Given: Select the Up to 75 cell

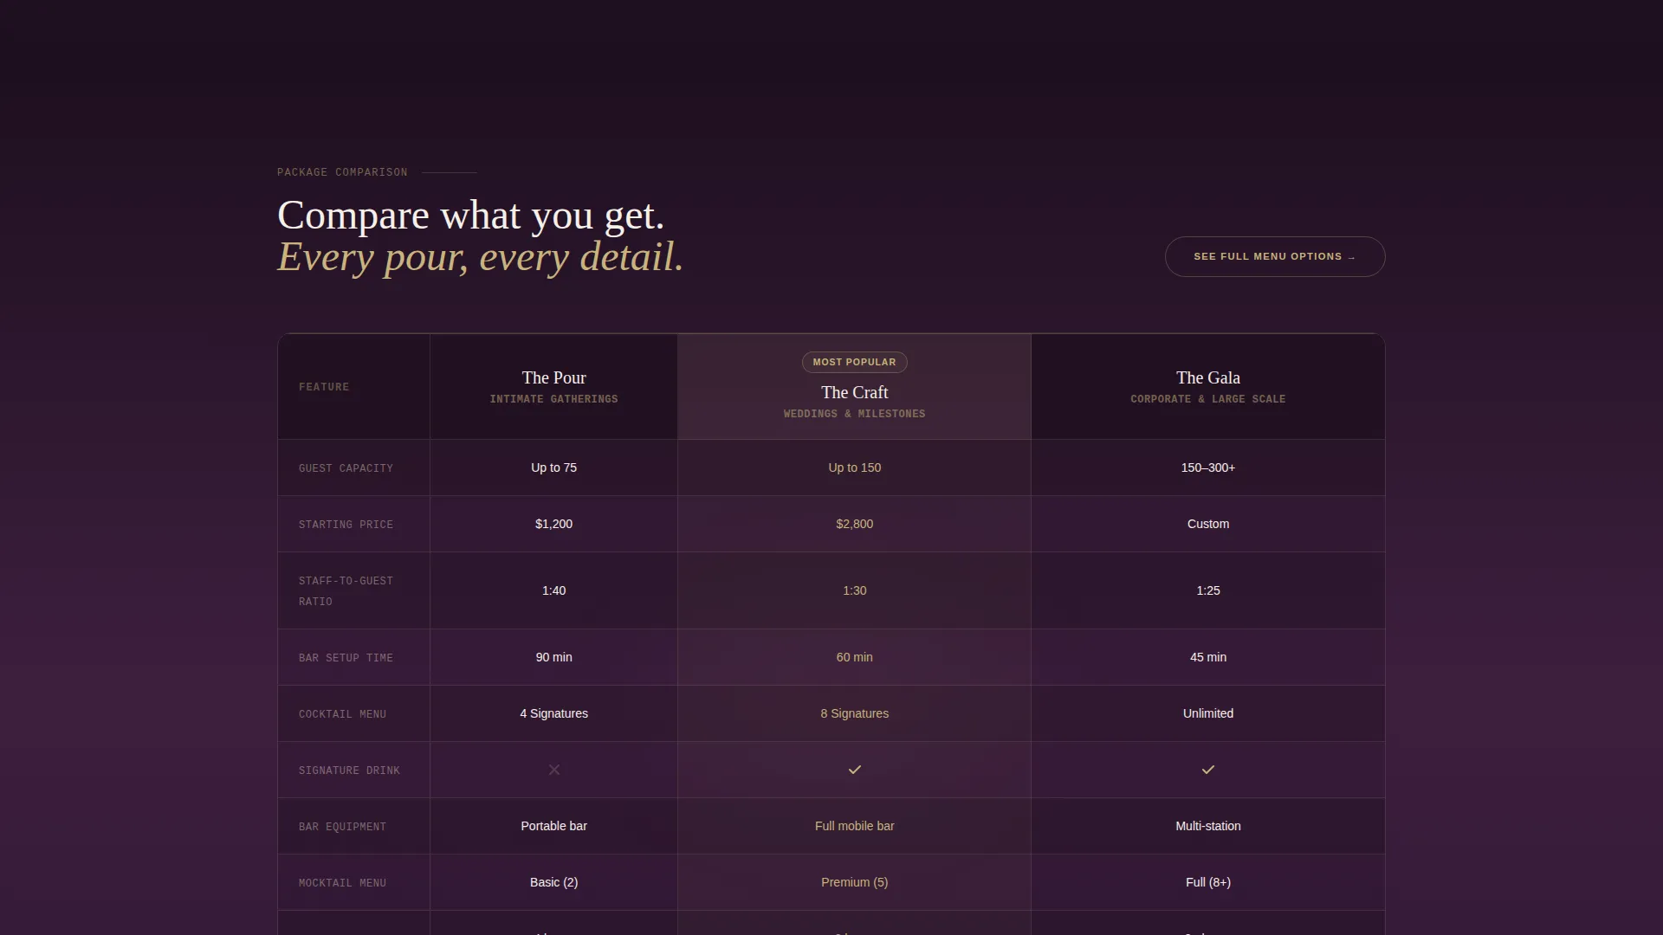Looking at the screenshot, I should point(554,467).
